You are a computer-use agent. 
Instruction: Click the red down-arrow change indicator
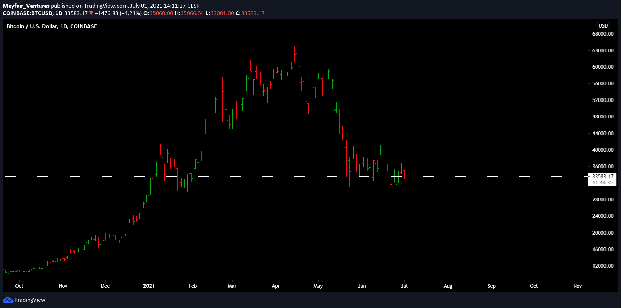[x=91, y=13]
